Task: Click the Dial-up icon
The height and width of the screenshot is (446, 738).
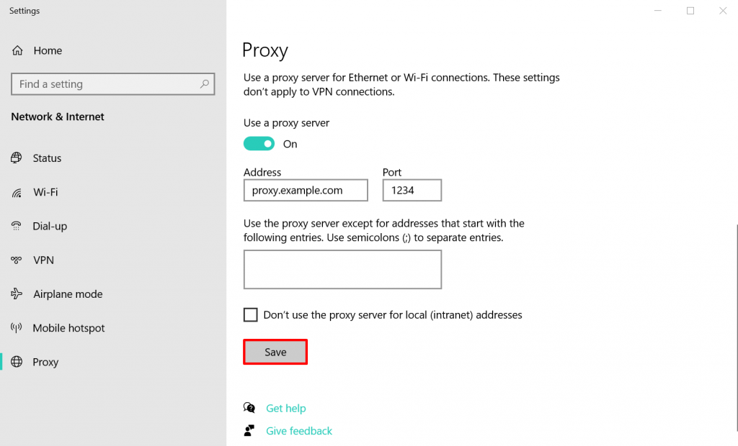Action: [x=17, y=226]
